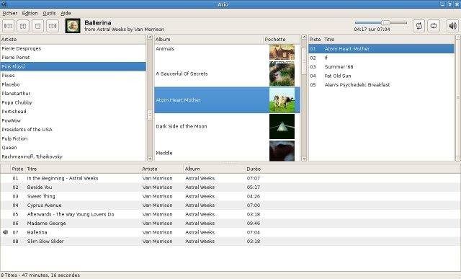Select the Animals album row
The width and height of the screenshot is (461, 279).
(x=228, y=52)
